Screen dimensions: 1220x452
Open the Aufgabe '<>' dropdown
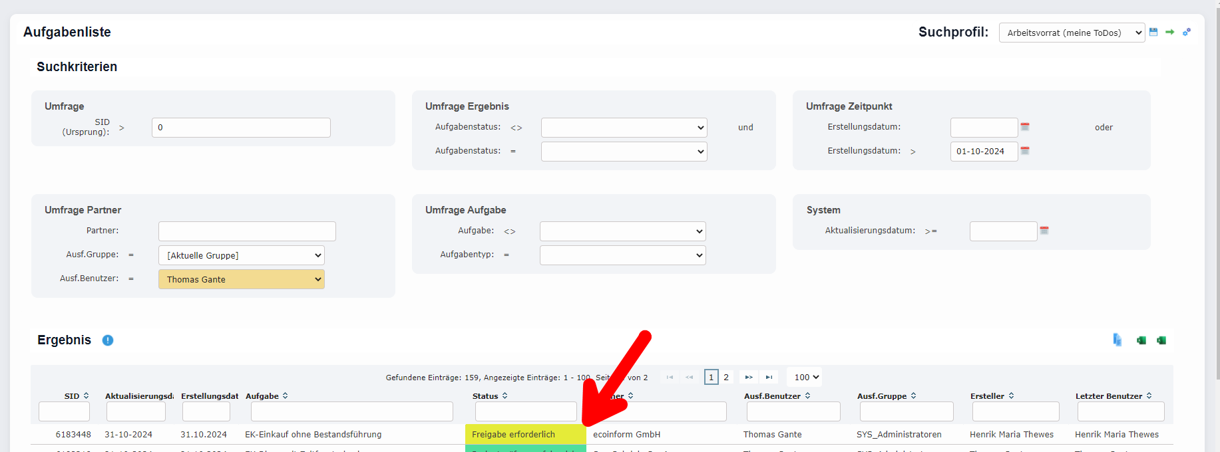[x=623, y=231]
